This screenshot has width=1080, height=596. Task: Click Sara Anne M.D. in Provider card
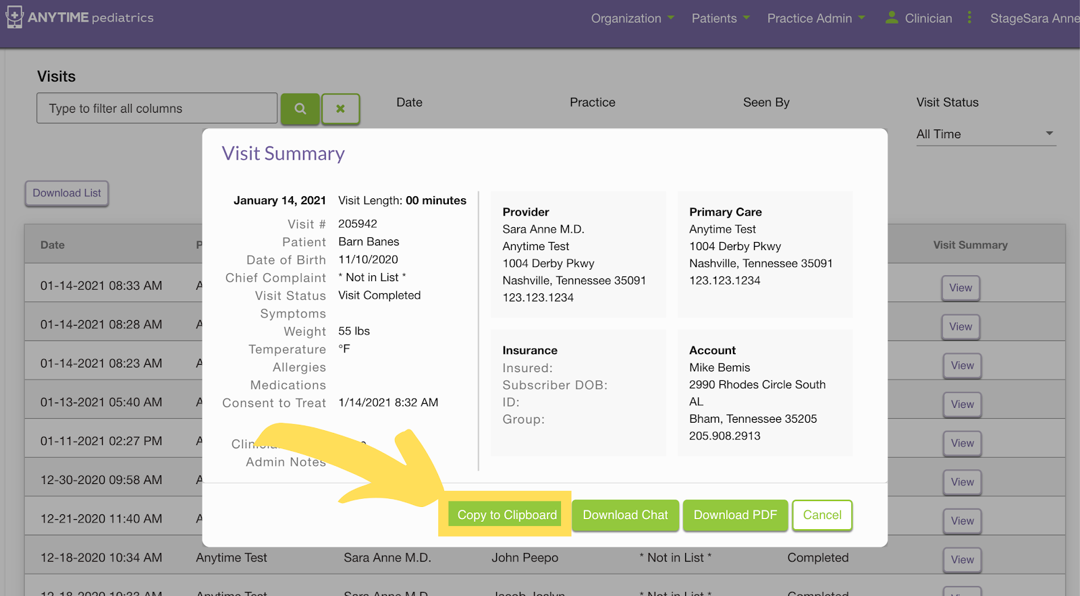tap(543, 229)
